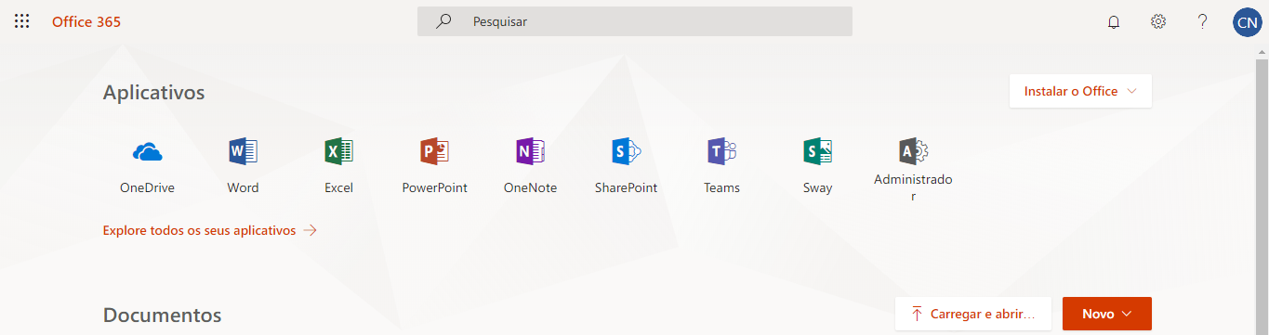Screen dimensions: 1269x335
Task: Open the OneDrive app
Action: 147,166
